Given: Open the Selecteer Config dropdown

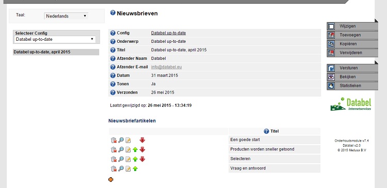Looking at the screenshot, I should tap(55, 39).
